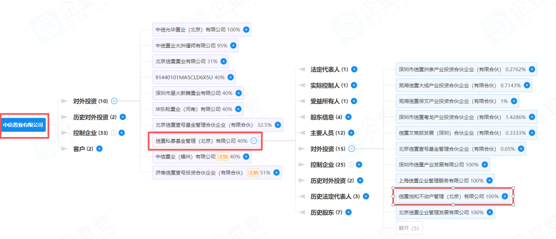Screen dimensions: 556x239
Task: Click 中信置业大洲偃师有限公司 company name
Action: (x=186, y=45)
